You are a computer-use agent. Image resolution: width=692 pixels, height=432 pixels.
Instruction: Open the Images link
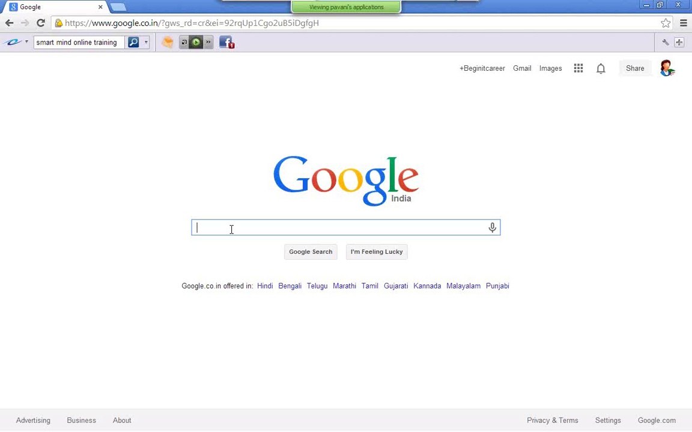[550, 68]
